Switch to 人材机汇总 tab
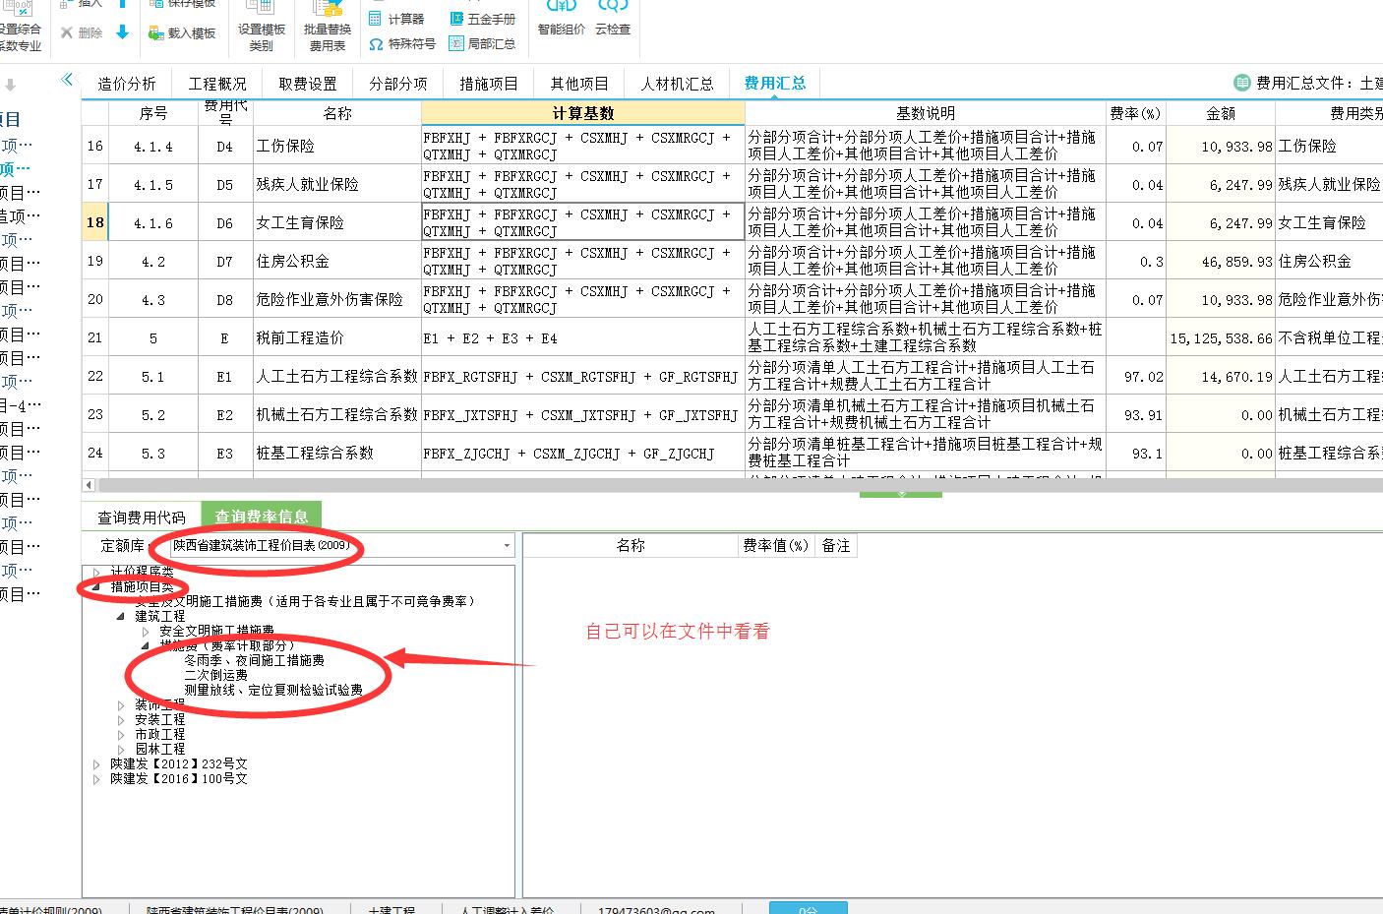1383x914 pixels. 678,84
